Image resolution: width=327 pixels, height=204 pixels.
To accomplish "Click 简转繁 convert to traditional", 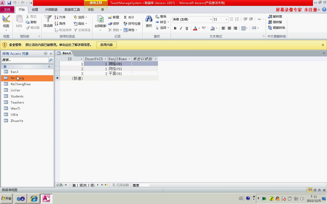I will coord(275,22).
